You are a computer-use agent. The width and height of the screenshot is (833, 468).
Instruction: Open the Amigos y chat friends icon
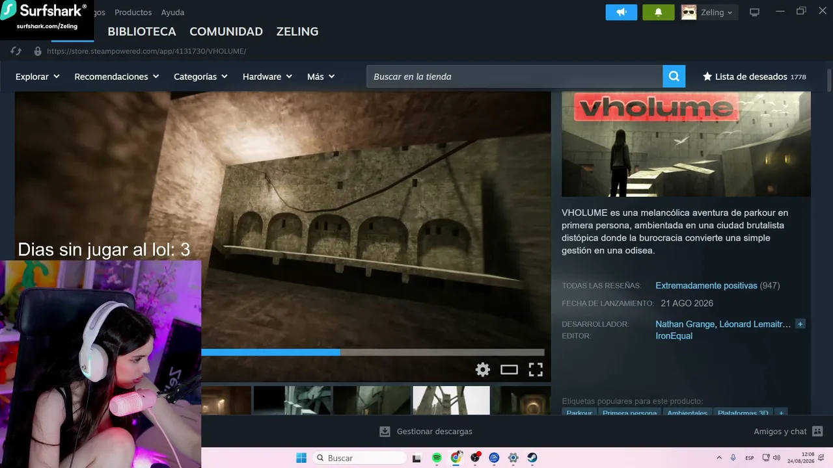point(818,432)
